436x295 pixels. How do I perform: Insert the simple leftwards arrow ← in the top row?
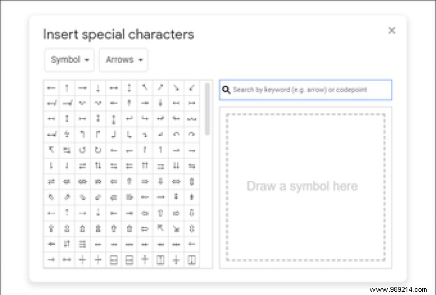coord(51,88)
